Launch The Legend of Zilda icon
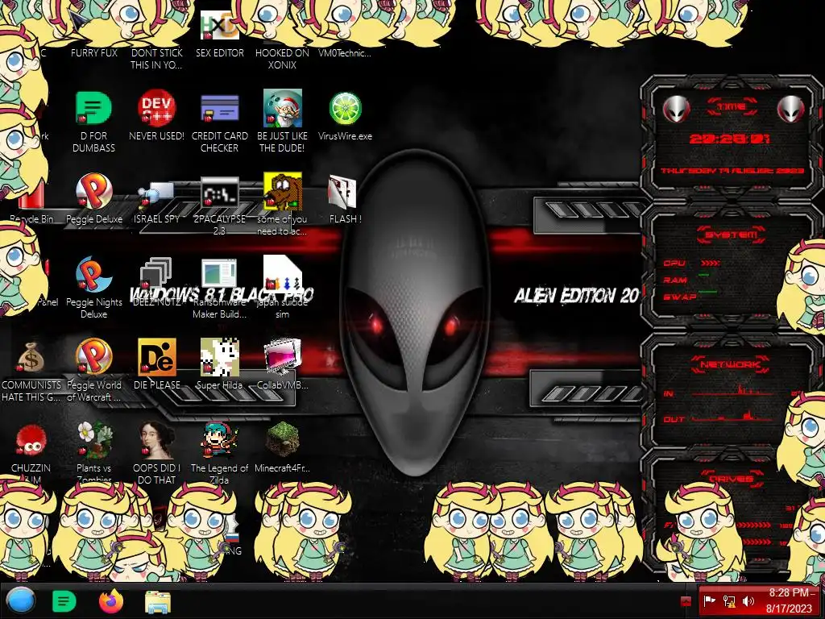825x619 pixels. 219,440
